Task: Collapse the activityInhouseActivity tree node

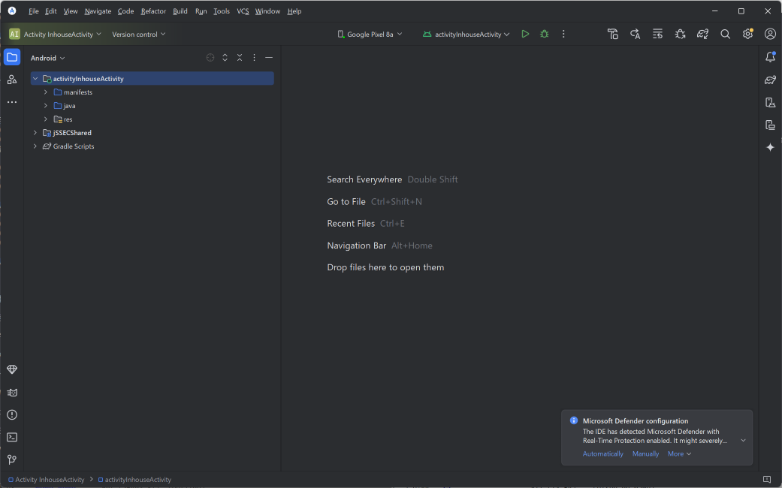Action: click(x=35, y=79)
